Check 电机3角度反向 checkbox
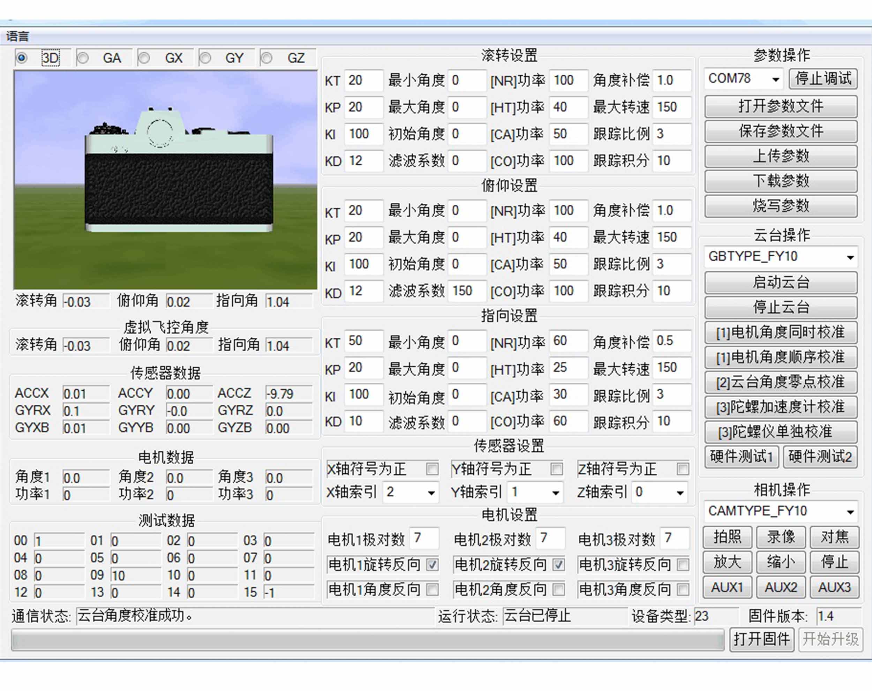Image resolution: width=872 pixels, height=691 pixels. point(683,589)
